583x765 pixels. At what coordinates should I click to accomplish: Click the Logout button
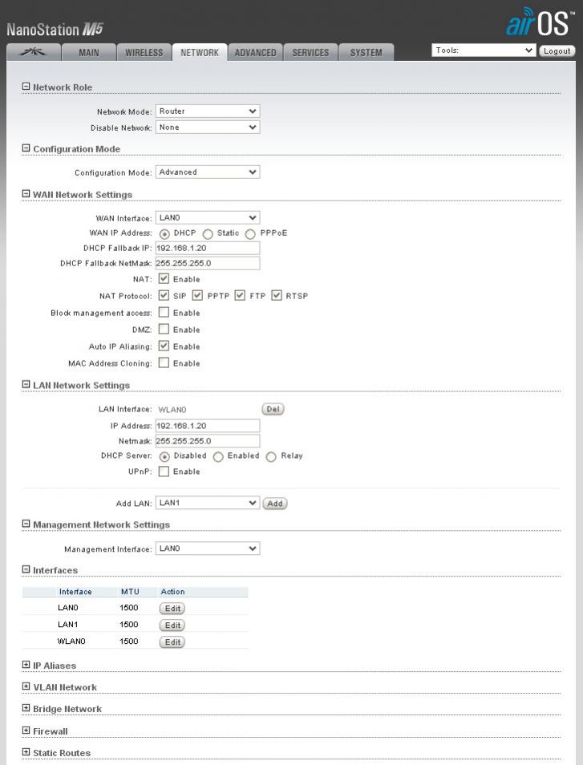pos(557,51)
